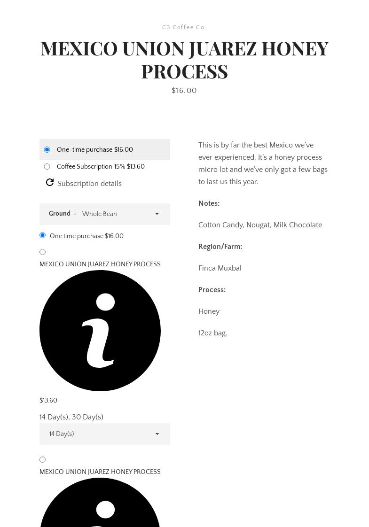Open the Subscription details link
Screen dimensions: 369x527
[89, 184]
